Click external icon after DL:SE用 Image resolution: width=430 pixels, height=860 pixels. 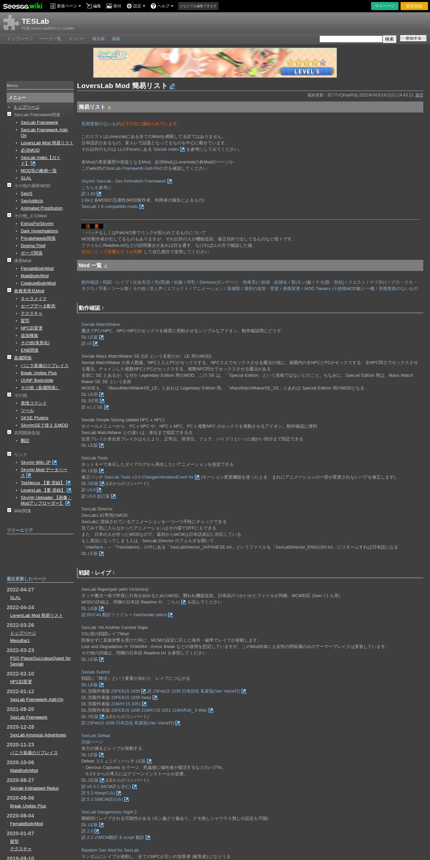tap(102, 401)
